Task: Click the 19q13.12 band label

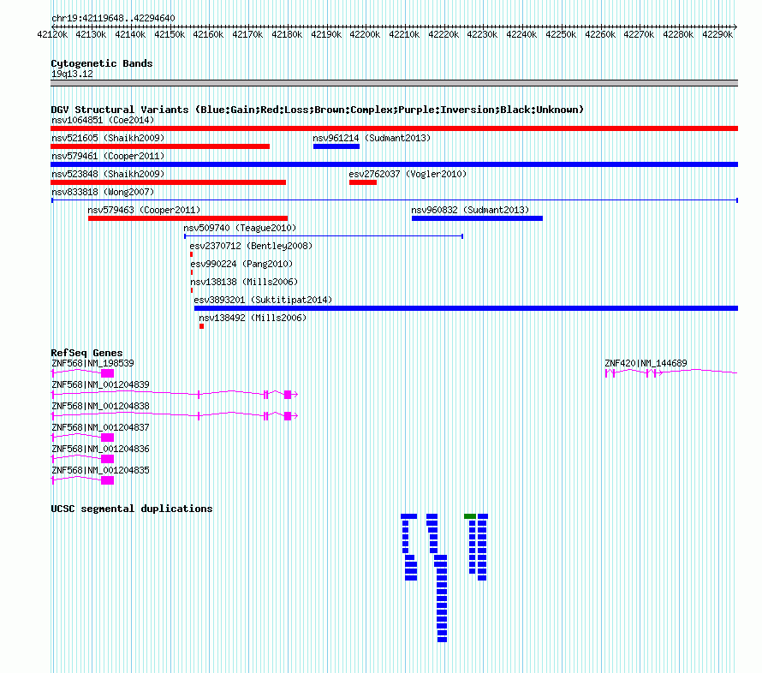Action: coord(72,74)
